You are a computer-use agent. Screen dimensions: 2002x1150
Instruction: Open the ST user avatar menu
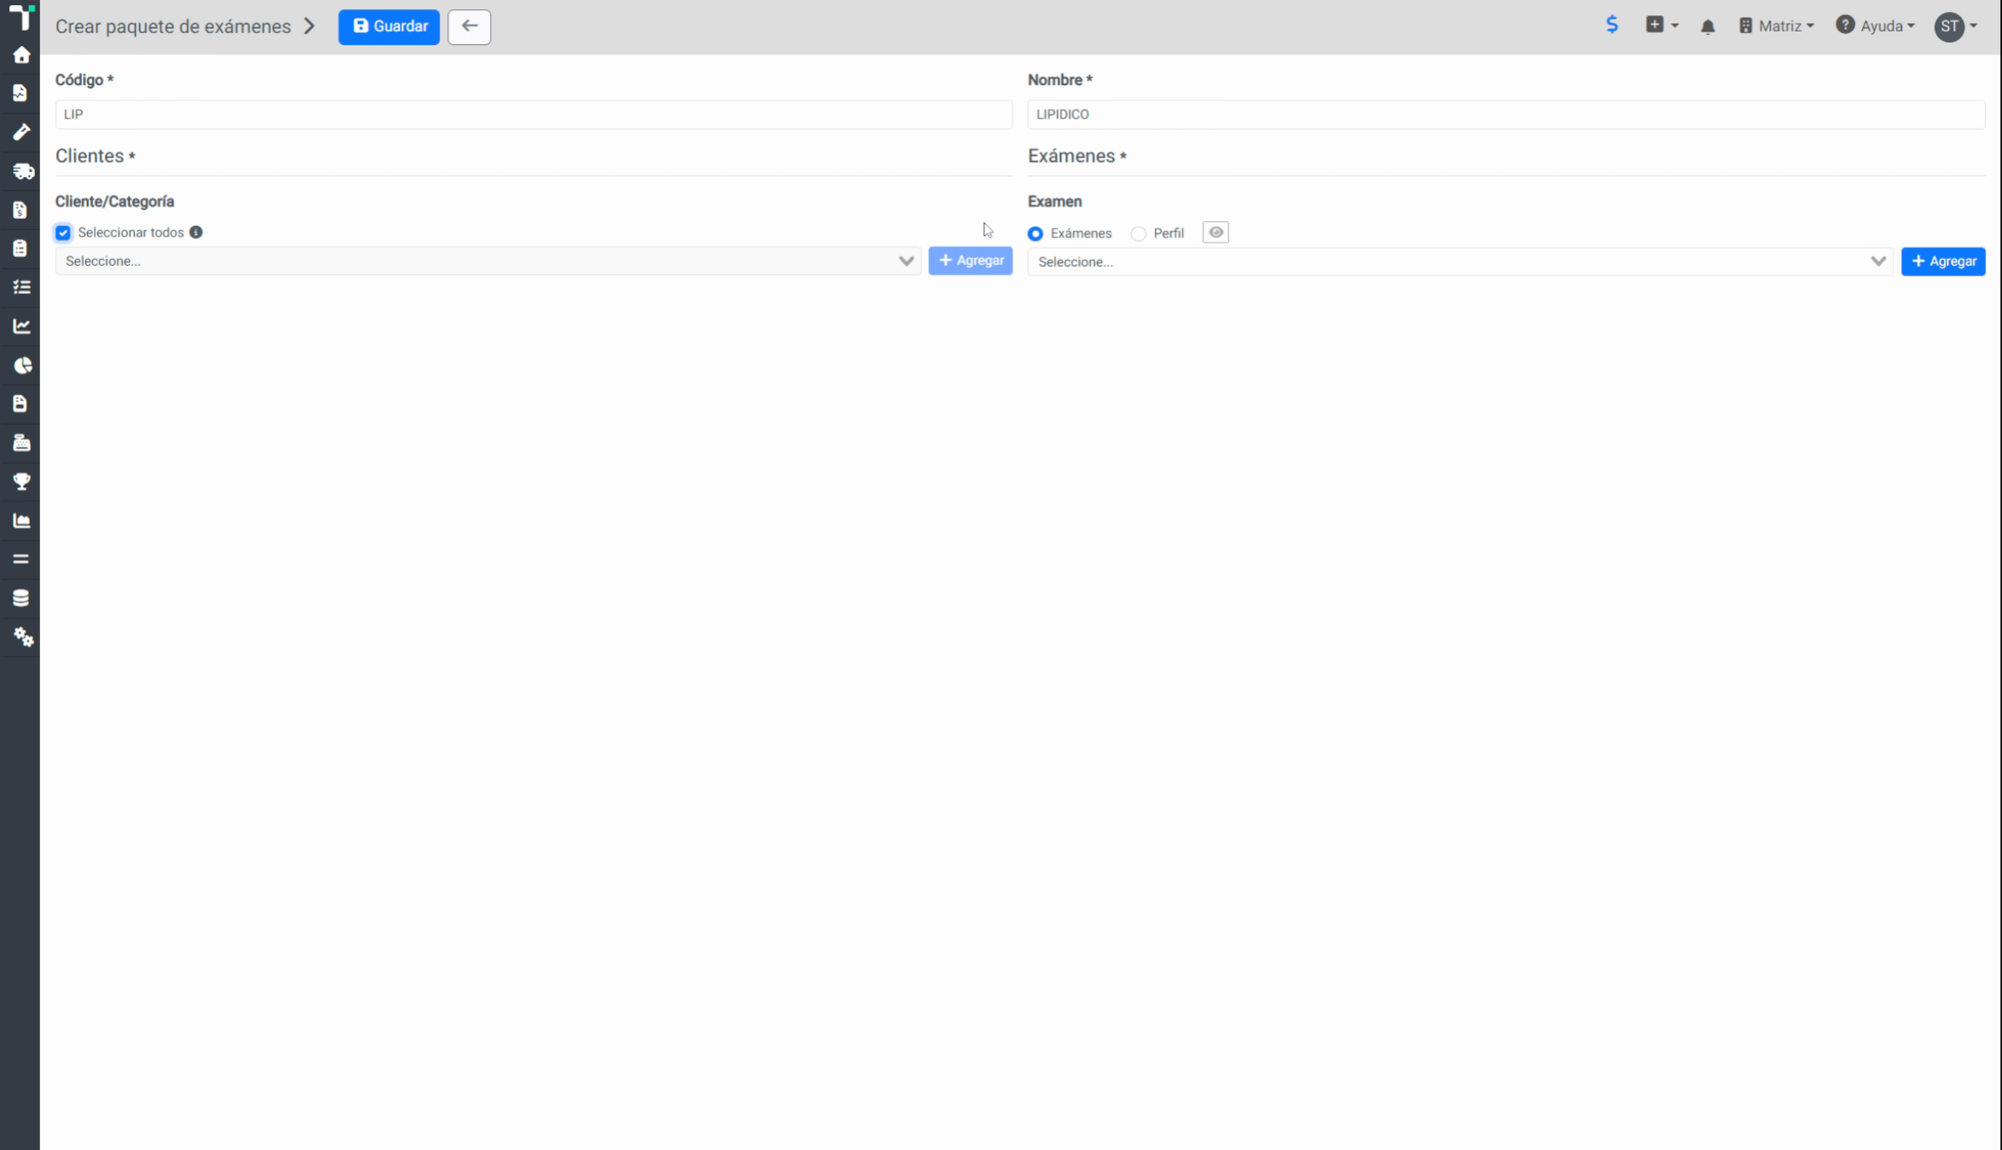pos(1955,26)
